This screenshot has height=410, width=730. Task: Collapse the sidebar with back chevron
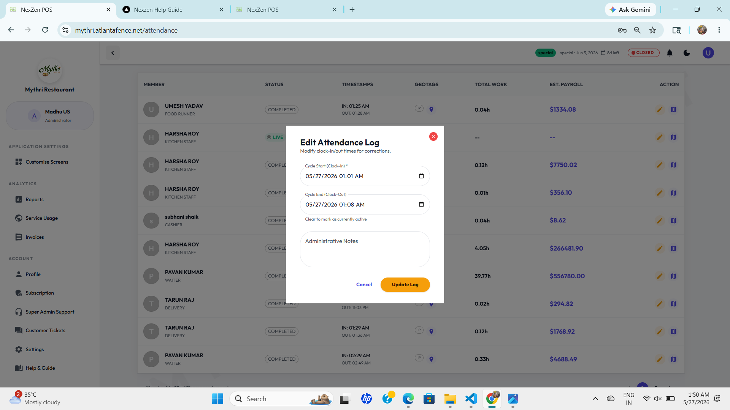(x=113, y=53)
